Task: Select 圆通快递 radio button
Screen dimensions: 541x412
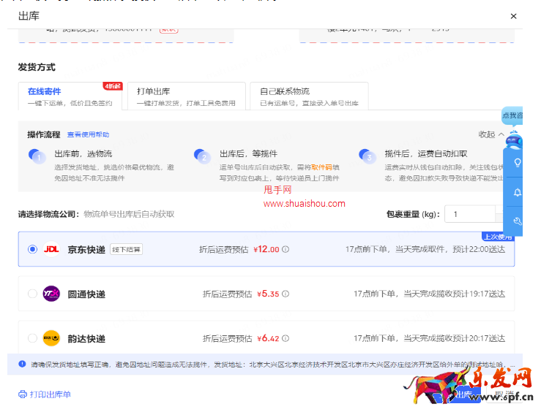Action: click(x=32, y=294)
